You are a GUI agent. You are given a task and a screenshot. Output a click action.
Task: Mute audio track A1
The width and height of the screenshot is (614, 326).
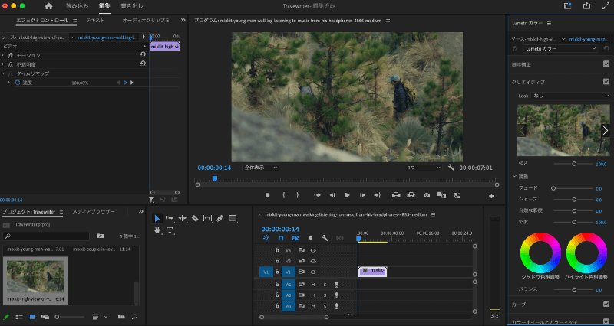pyautogui.click(x=313, y=285)
